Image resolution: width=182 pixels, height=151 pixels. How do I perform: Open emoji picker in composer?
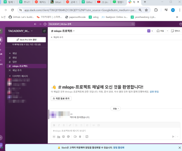pos(63,137)
